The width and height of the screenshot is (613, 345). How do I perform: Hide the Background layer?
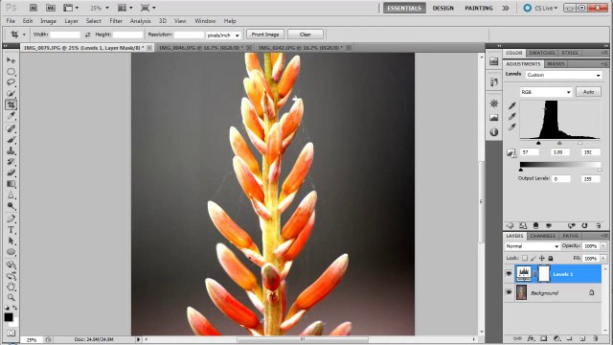[509, 292]
